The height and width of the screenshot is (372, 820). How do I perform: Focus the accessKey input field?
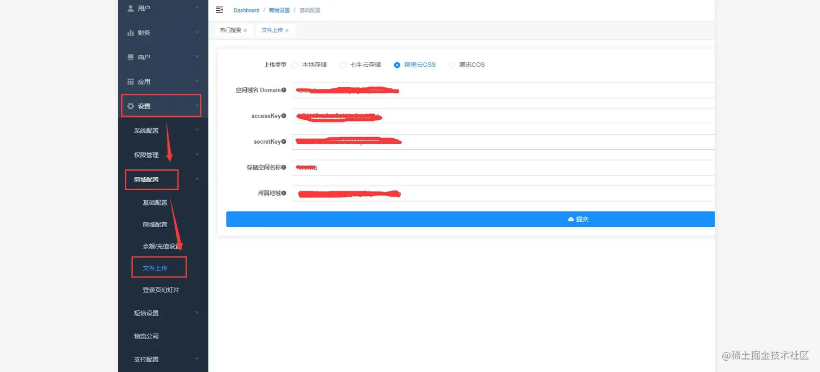click(503, 116)
